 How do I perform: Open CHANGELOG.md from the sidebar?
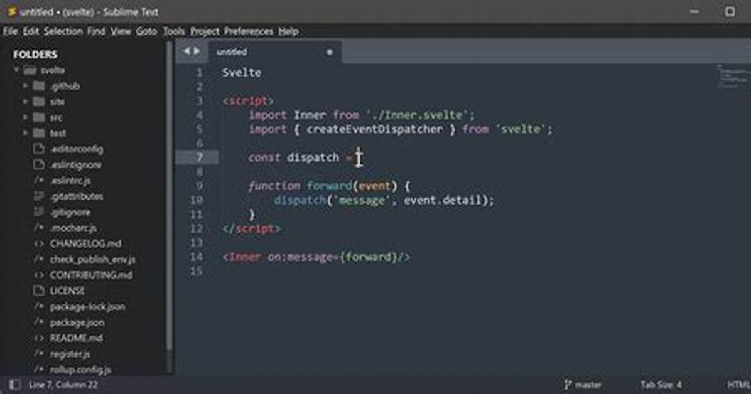coord(85,243)
